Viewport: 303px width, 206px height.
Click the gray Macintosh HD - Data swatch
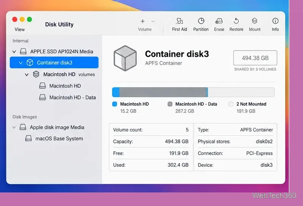coord(170,104)
